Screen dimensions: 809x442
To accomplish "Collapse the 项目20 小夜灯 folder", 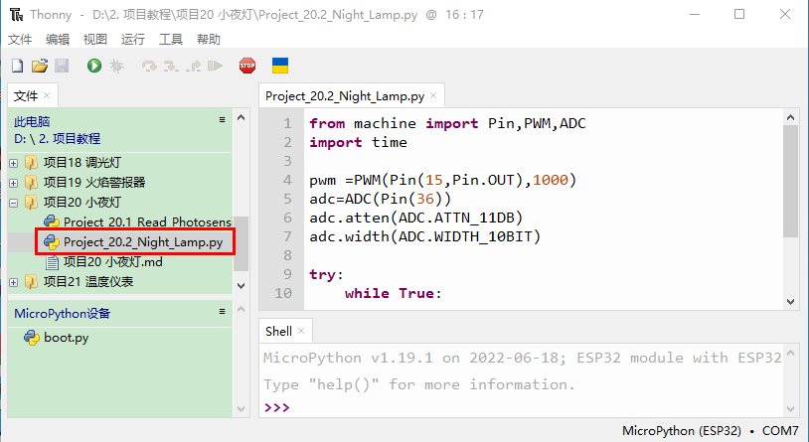I will point(13,203).
